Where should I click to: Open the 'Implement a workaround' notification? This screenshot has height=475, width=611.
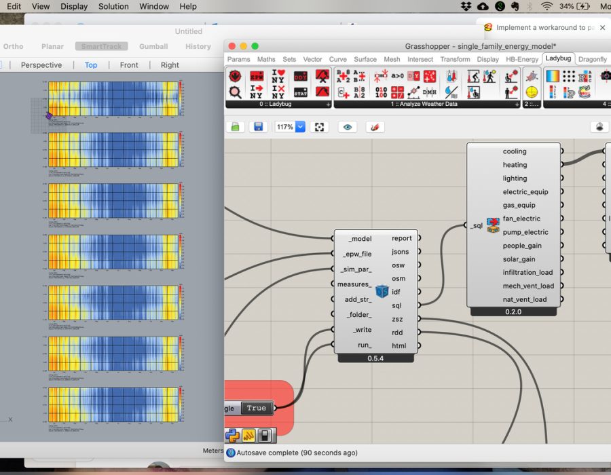point(545,28)
